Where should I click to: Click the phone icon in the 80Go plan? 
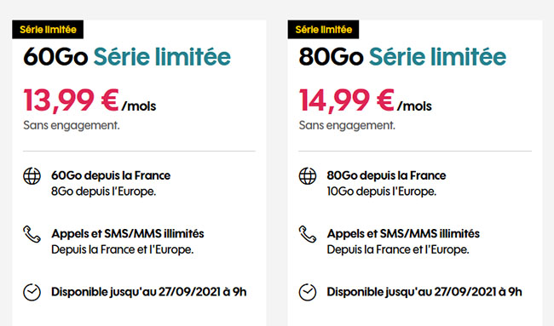click(308, 234)
